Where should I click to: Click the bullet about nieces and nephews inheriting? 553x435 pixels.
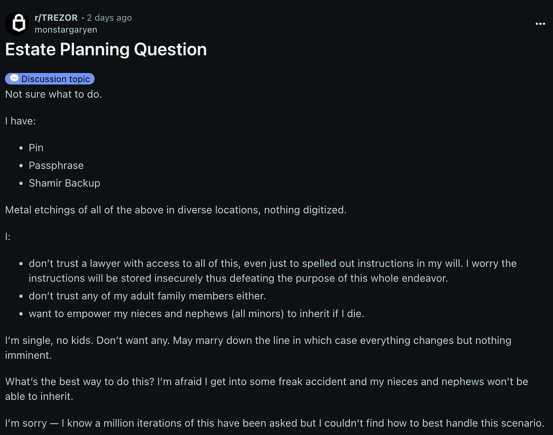pos(196,313)
